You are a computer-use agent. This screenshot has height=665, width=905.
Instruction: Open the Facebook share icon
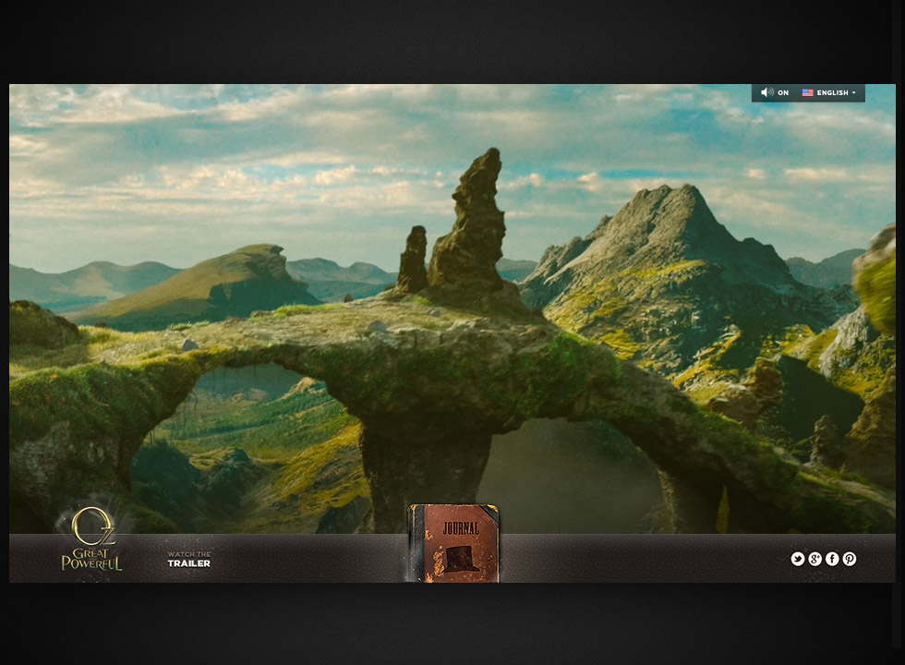832,559
